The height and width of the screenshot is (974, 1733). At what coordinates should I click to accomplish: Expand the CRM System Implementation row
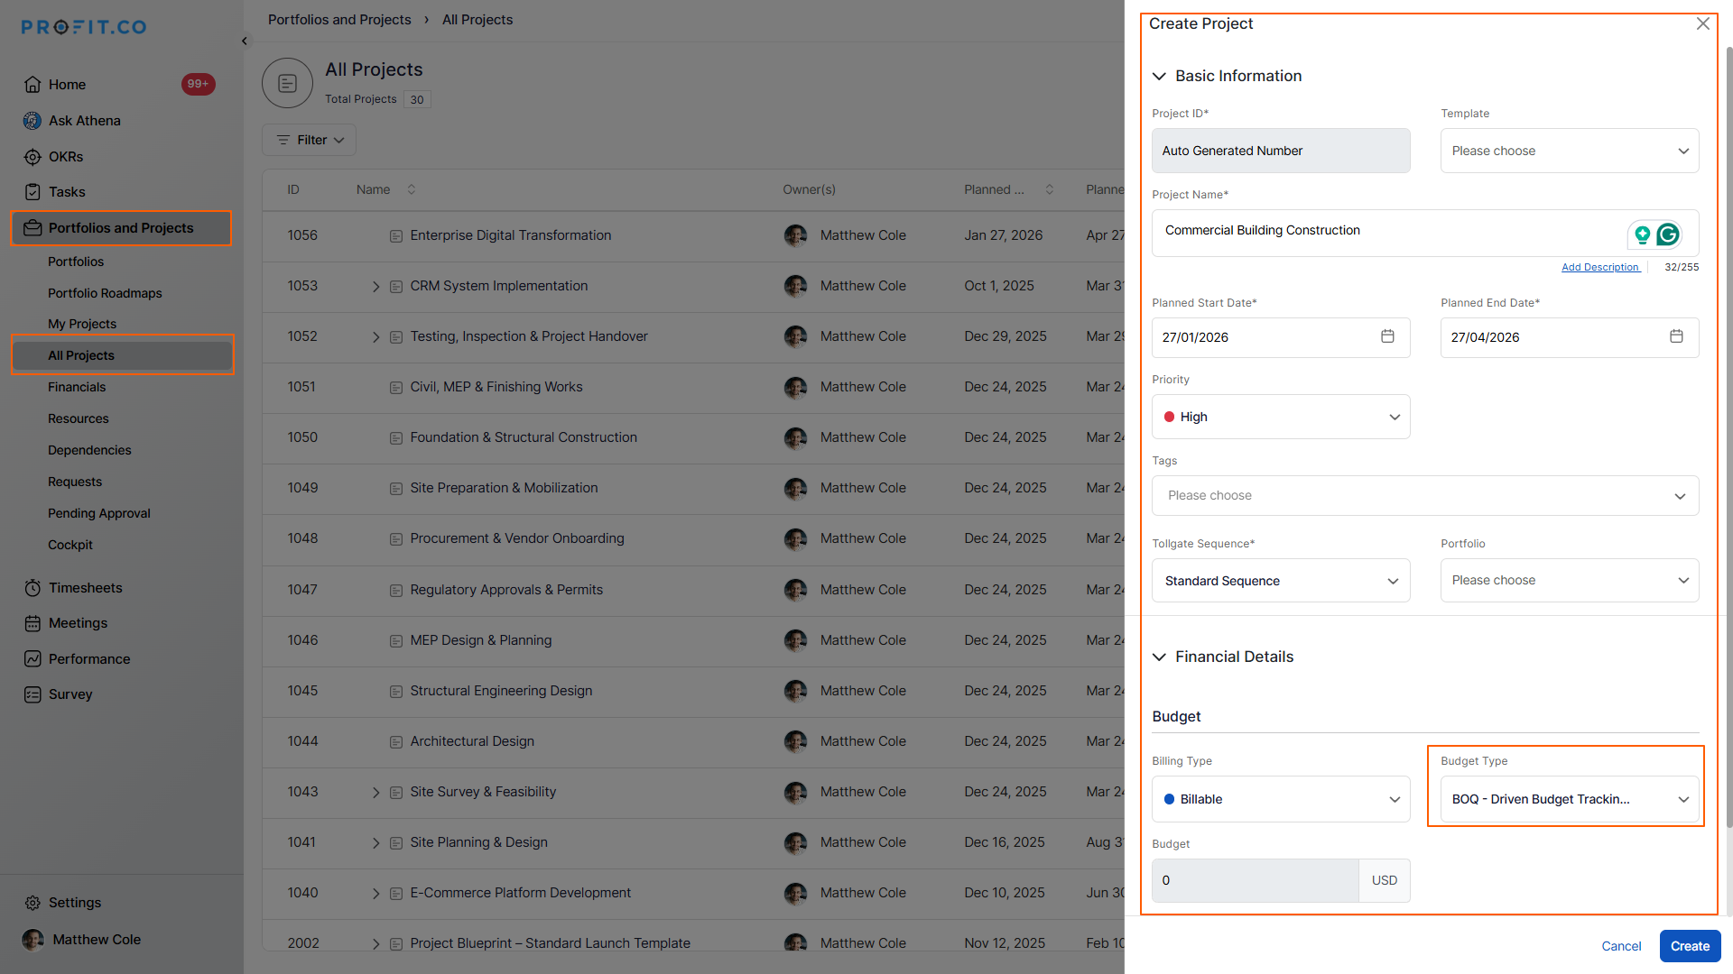coord(375,287)
